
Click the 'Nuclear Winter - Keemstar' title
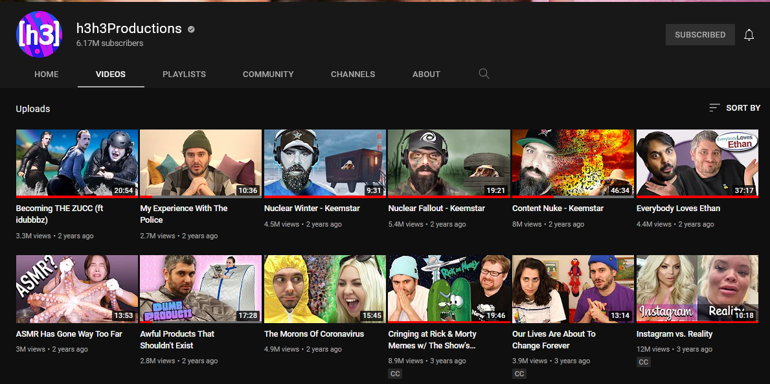pyautogui.click(x=312, y=209)
